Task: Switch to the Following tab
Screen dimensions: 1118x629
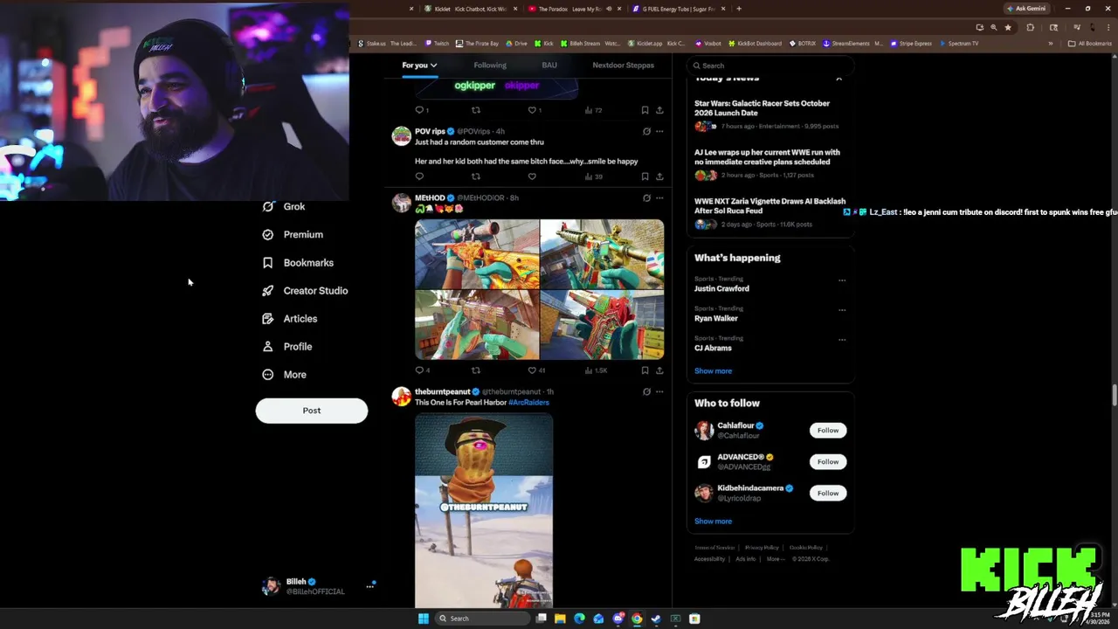Action: coord(490,66)
